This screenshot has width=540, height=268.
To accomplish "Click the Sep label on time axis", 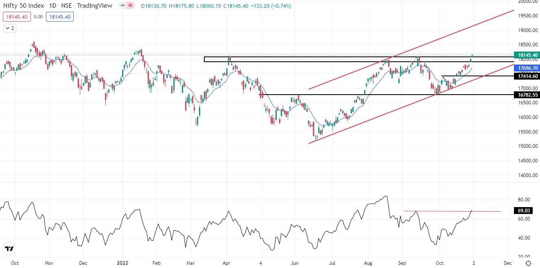I will [402, 263].
